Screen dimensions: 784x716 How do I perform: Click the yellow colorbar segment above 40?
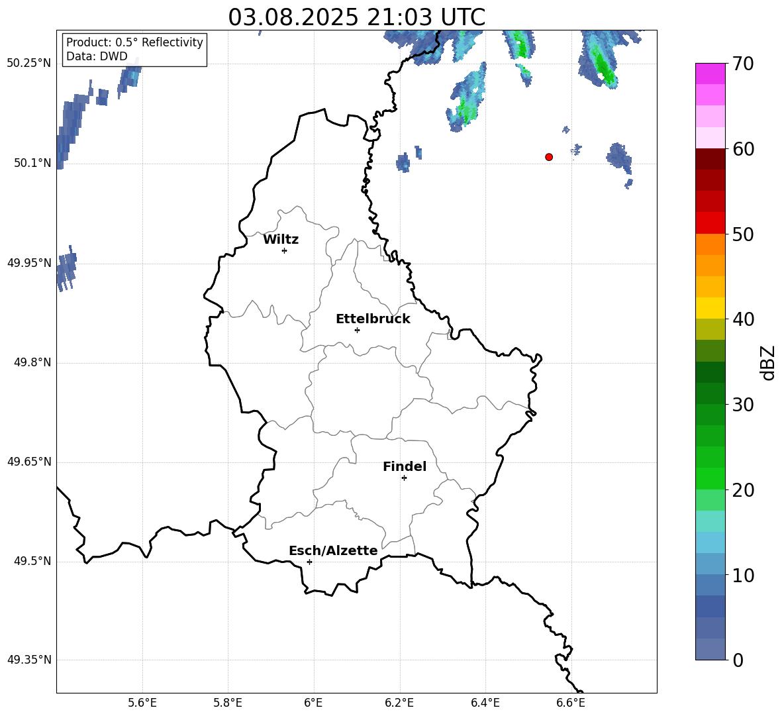pos(710,308)
